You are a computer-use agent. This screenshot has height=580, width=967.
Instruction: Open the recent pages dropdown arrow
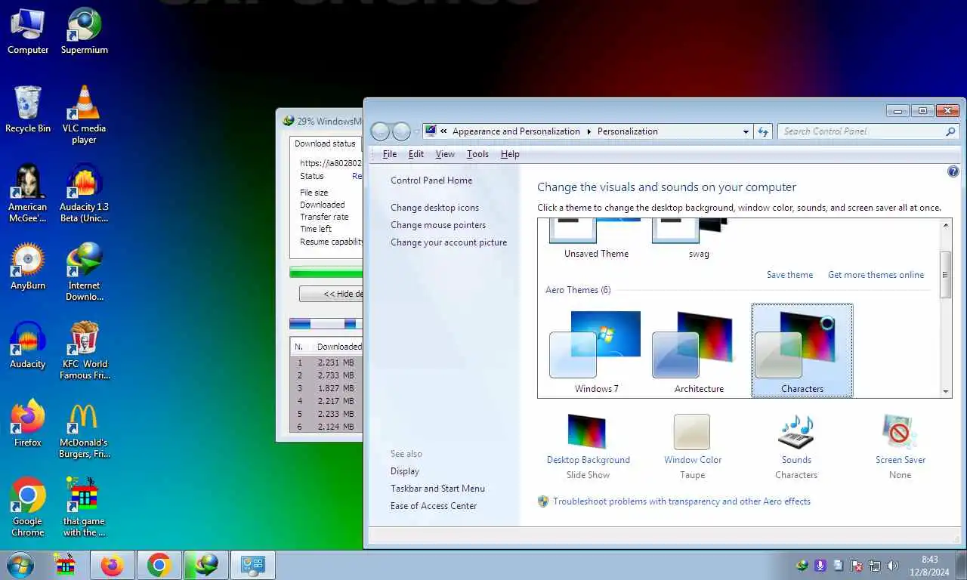pos(416,131)
